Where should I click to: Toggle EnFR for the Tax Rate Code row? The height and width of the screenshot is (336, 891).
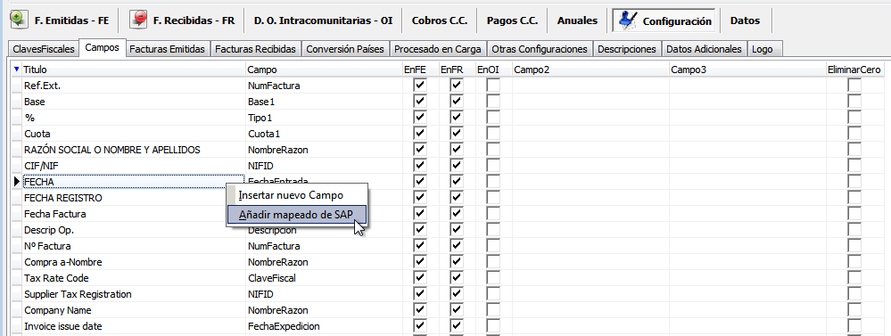tap(457, 278)
